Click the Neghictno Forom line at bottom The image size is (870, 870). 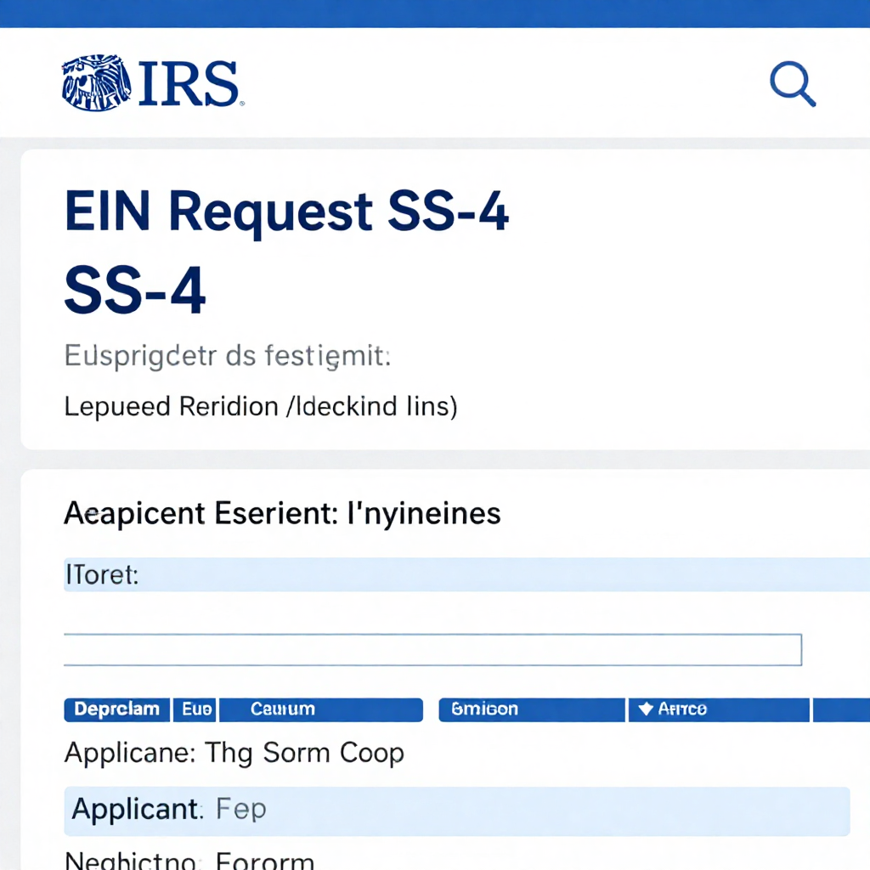189,860
